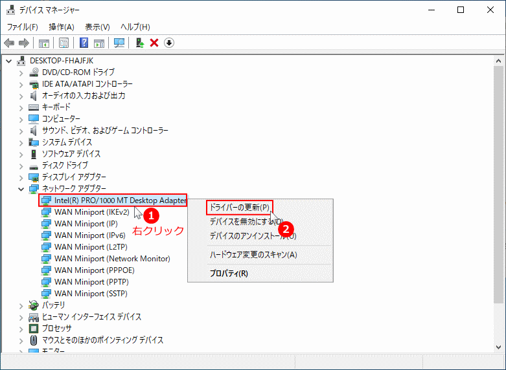This screenshot has height=370, width=506.
Task: Open the 操作(A) menu
Action: tap(62, 27)
